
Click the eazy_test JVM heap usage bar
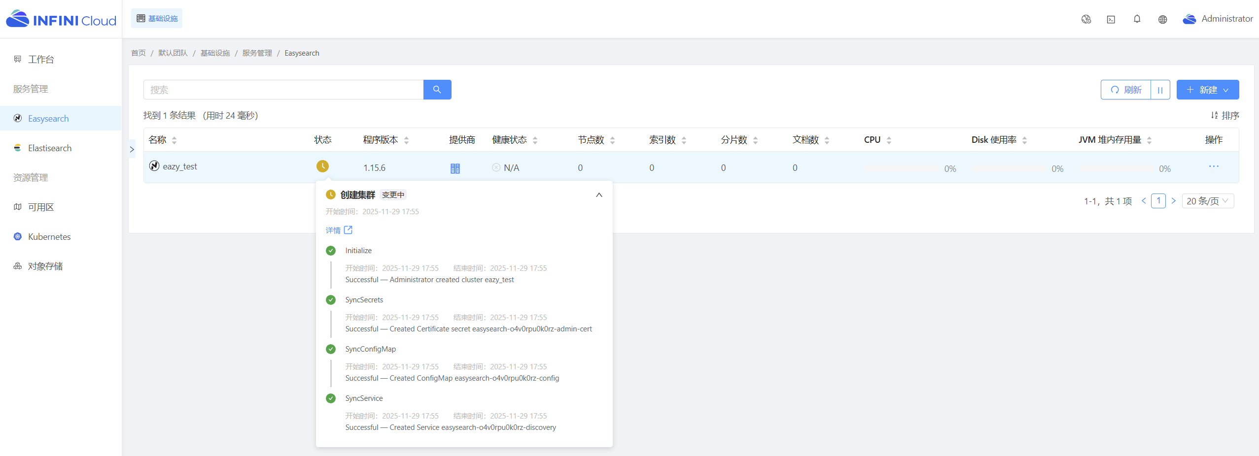tap(1117, 168)
